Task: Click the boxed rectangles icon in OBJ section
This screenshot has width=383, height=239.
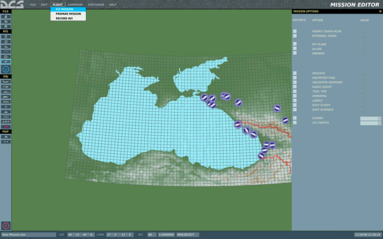Action: click(6, 117)
